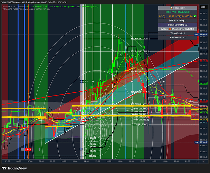Click the 15:00 time axis label
The height and width of the screenshot is (173, 210).
click(x=120, y=161)
